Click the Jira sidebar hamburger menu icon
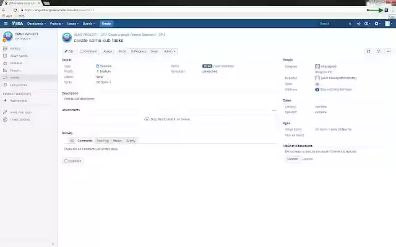This screenshot has width=396, height=247. [x=5, y=23]
